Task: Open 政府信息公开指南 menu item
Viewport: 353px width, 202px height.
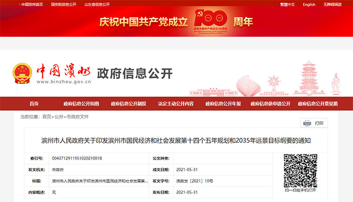Action: 81,104
